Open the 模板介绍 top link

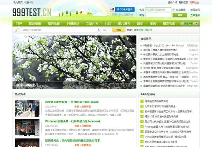[172, 3]
